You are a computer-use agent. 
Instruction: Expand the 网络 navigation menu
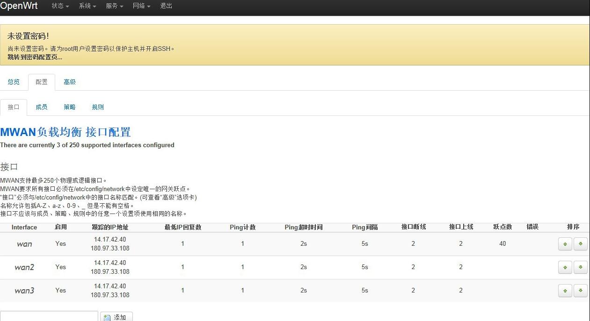(x=141, y=6)
